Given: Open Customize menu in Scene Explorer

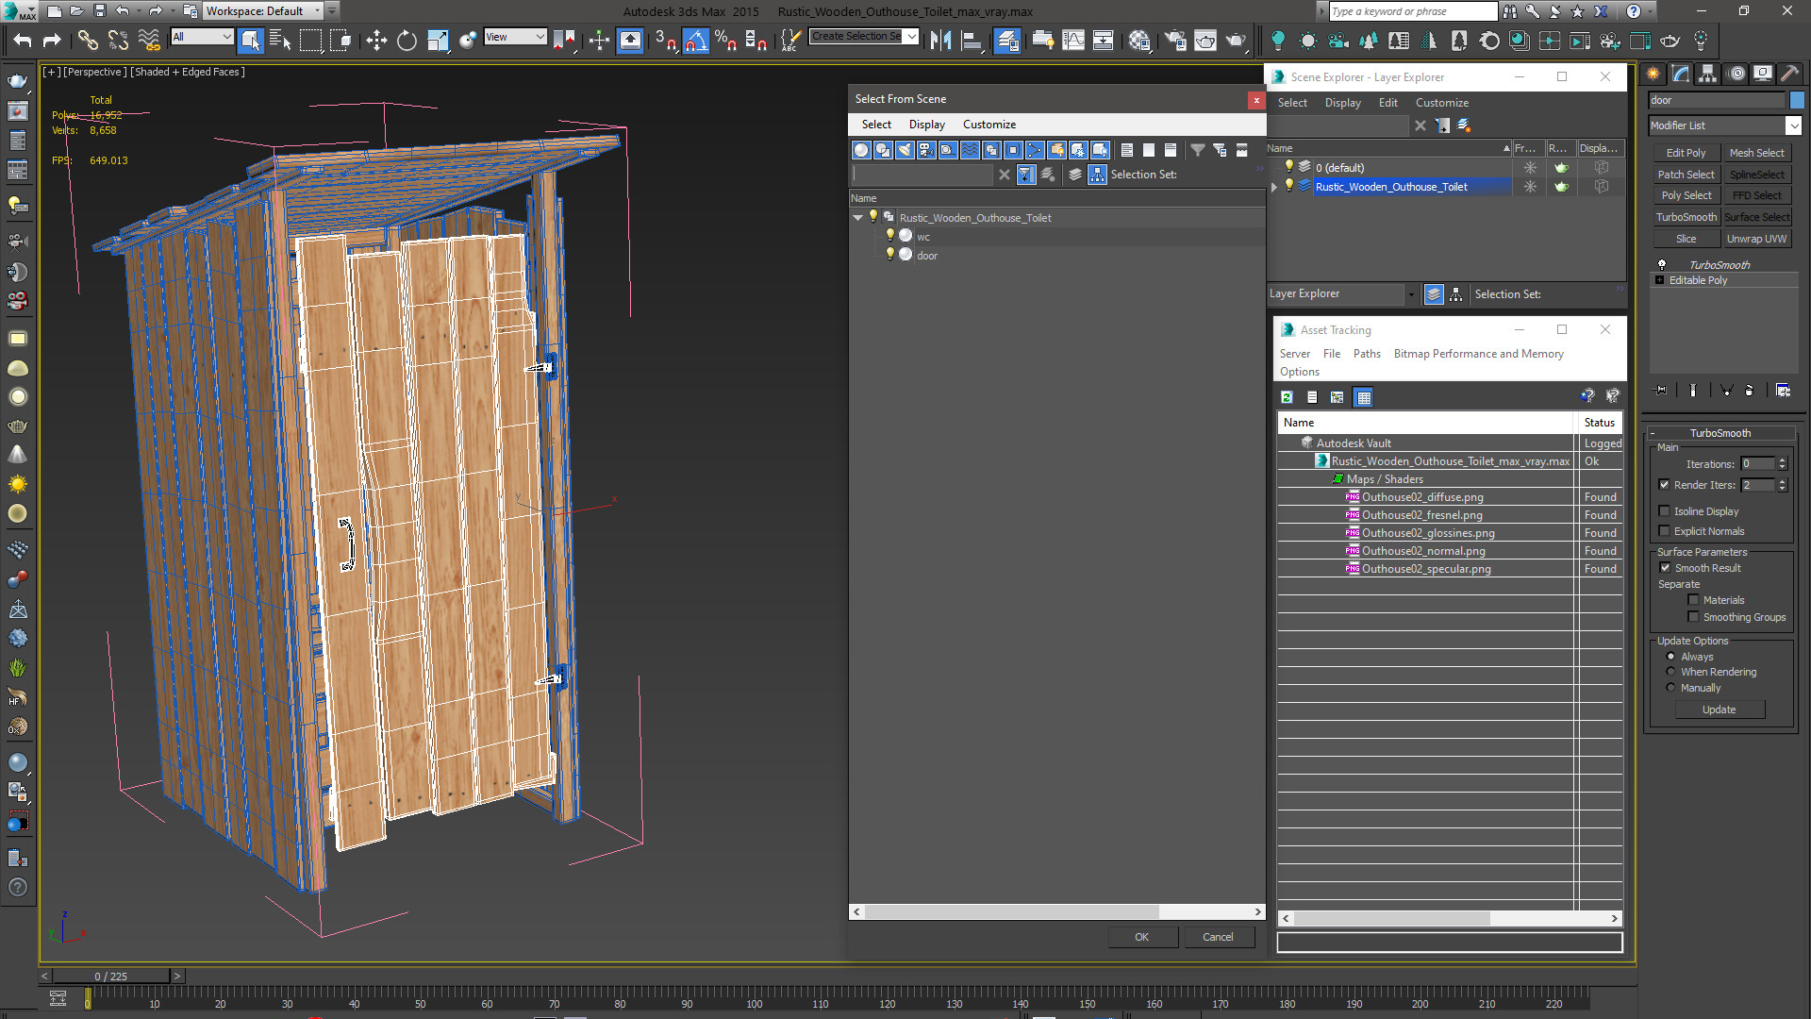Looking at the screenshot, I should [x=1441, y=103].
